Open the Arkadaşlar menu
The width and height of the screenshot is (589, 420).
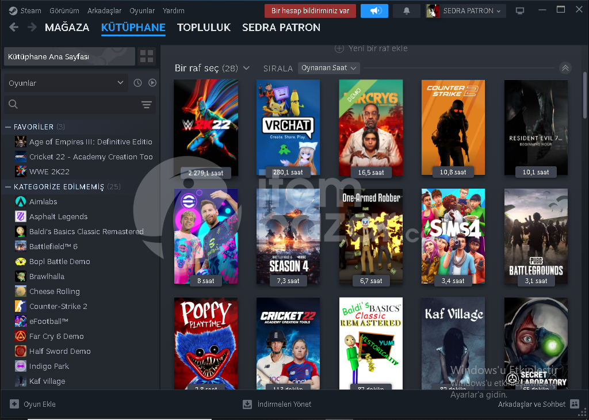click(x=105, y=10)
